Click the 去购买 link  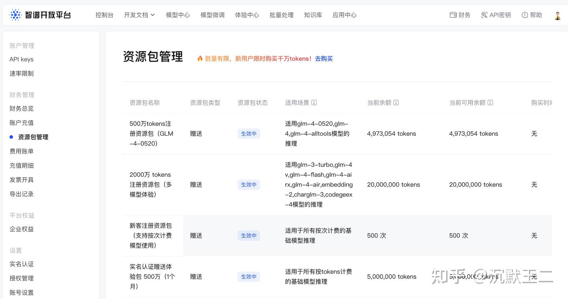pyautogui.click(x=324, y=58)
